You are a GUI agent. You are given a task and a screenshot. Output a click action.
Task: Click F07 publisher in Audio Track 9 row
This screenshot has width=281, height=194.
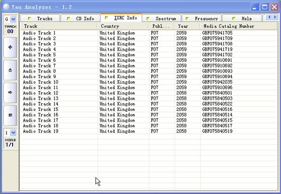[155, 77]
